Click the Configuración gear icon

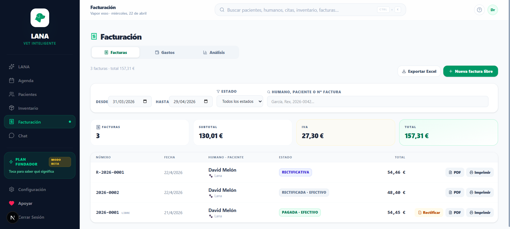12,189
